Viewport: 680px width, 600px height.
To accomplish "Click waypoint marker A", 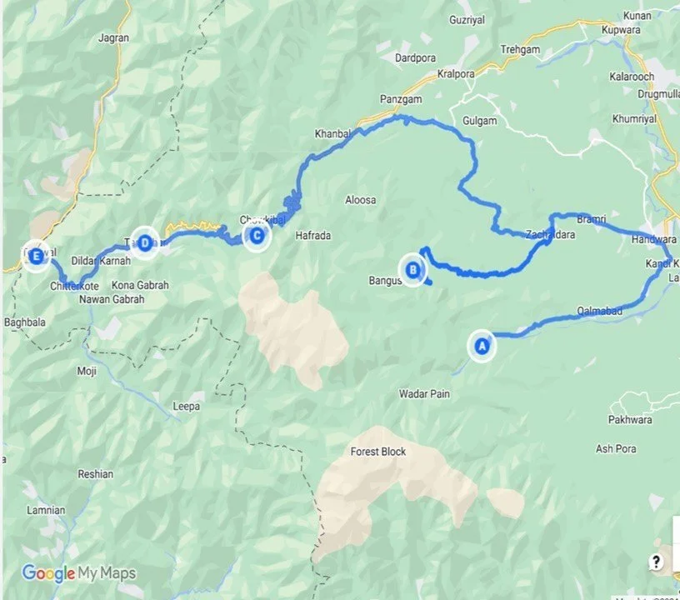I will [482, 346].
